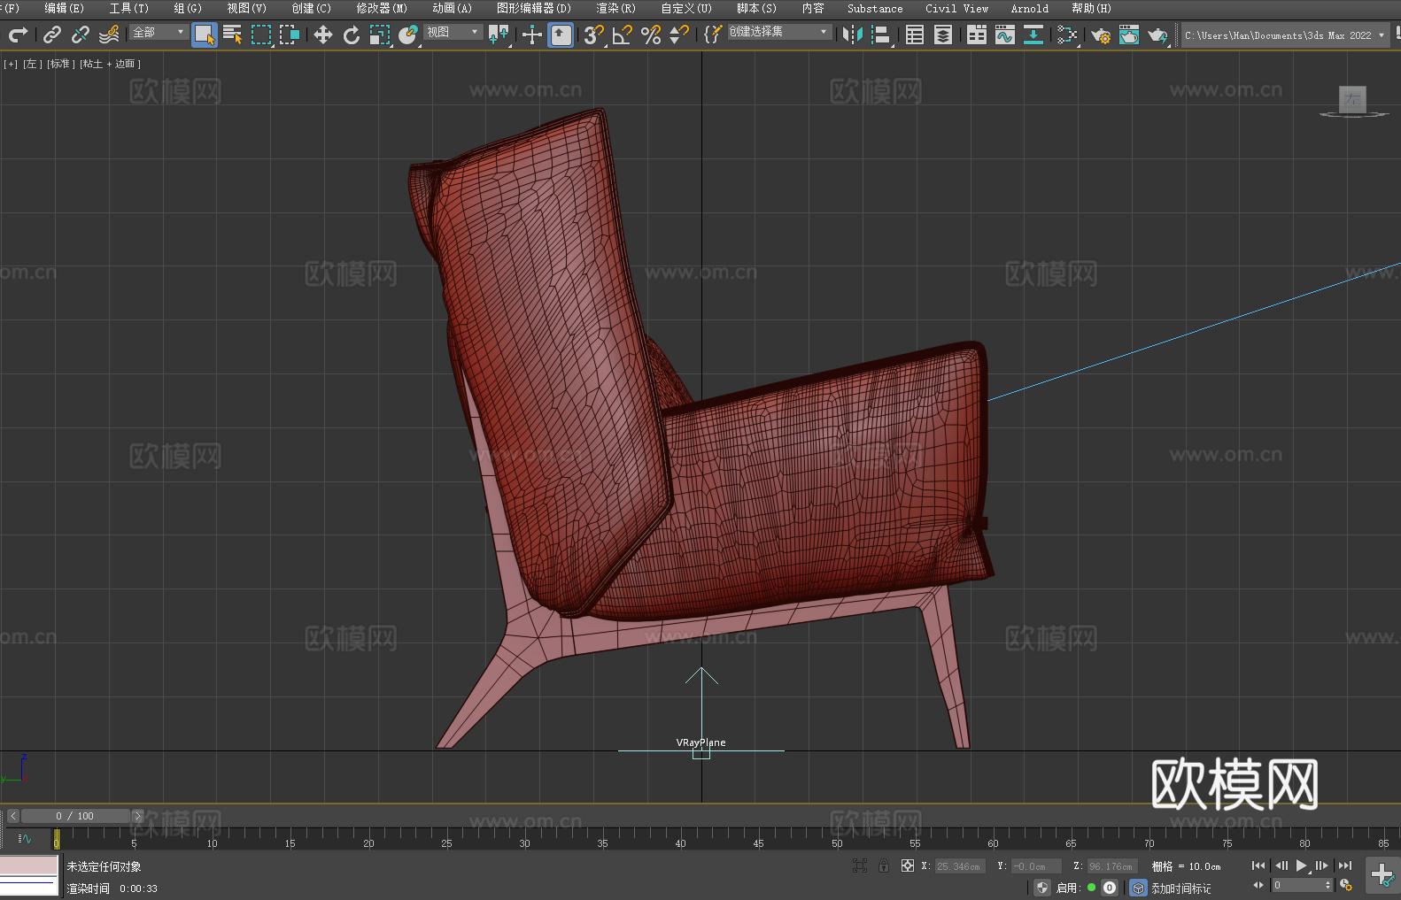Toggle Keyboard Shortcut Override button
Screen dimensions: 1401x900
coord(561,35)
